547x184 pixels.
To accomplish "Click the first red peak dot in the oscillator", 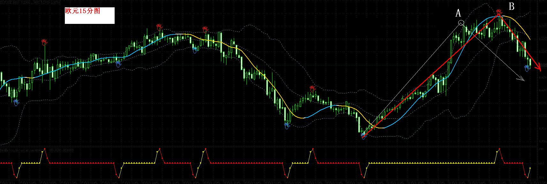I will [45, 149].
